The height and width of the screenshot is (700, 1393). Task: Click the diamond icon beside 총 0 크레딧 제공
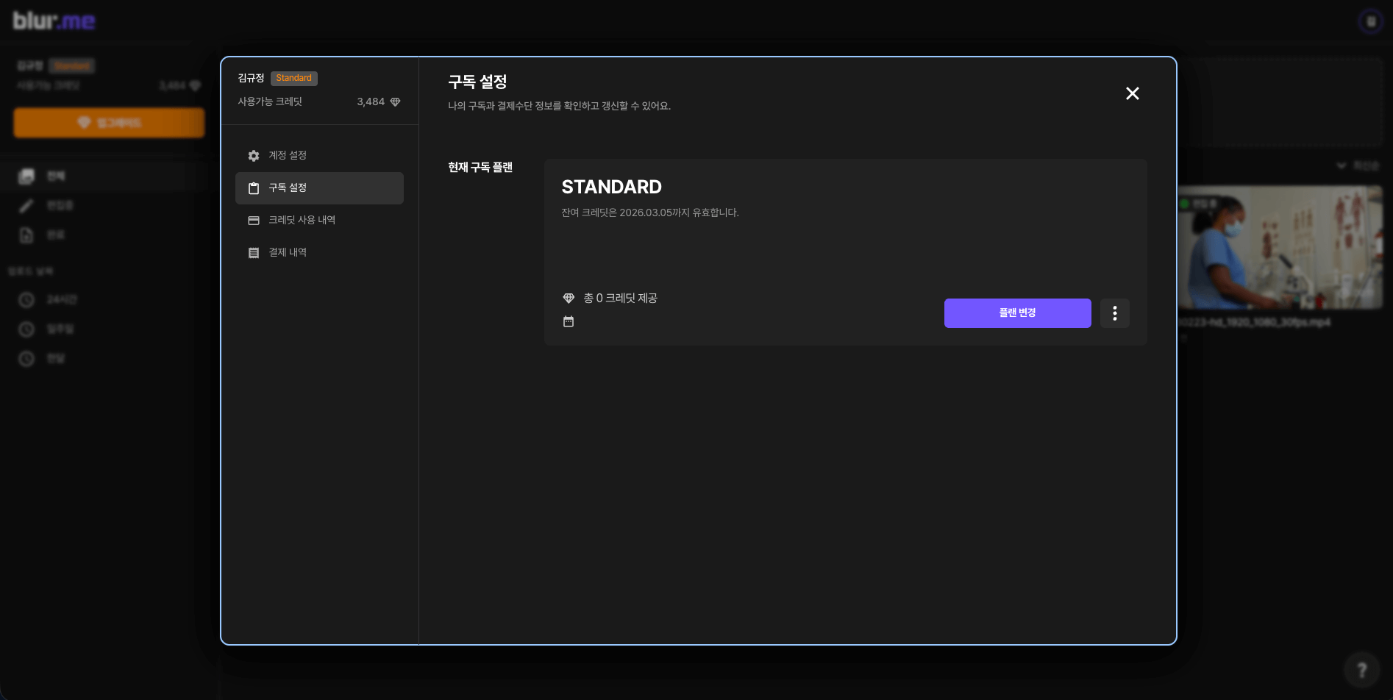(x=569, y=299)
